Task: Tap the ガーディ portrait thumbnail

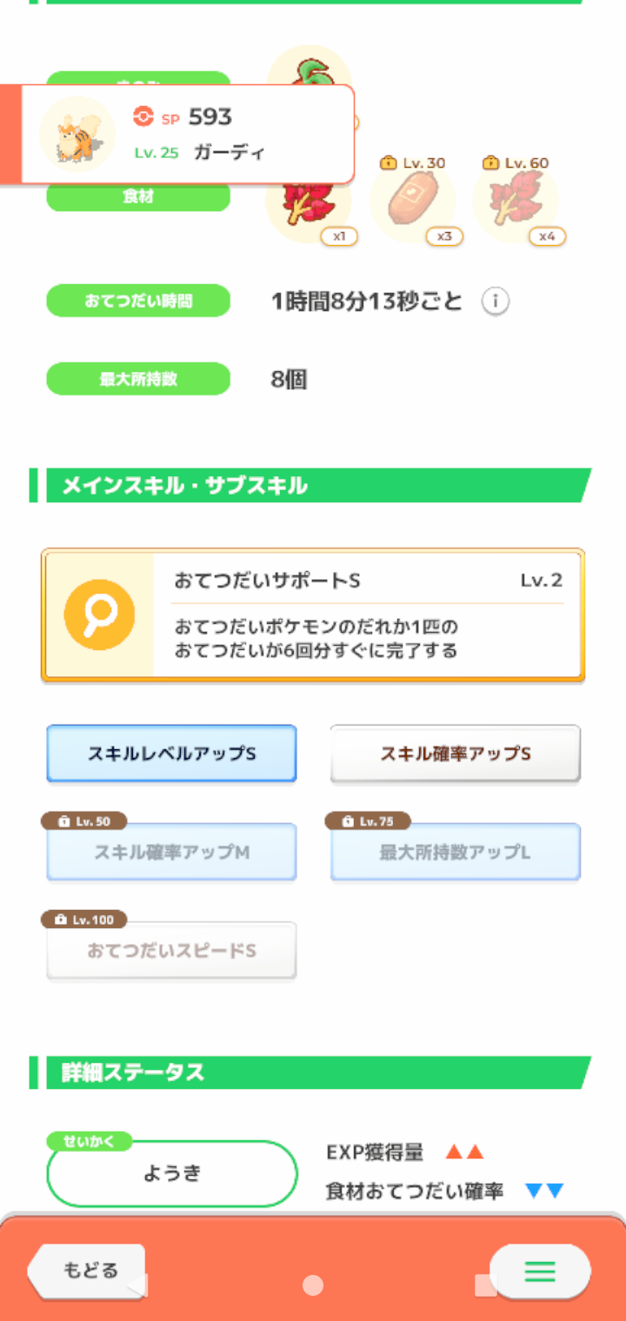Action: point(77,133)
